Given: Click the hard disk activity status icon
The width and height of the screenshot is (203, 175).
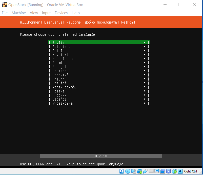Looking at the screenshot, I should (x=122, y=171).
